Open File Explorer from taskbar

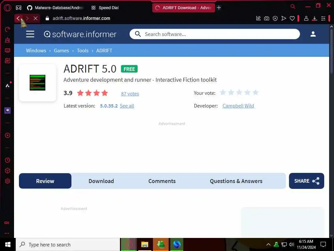144,244
